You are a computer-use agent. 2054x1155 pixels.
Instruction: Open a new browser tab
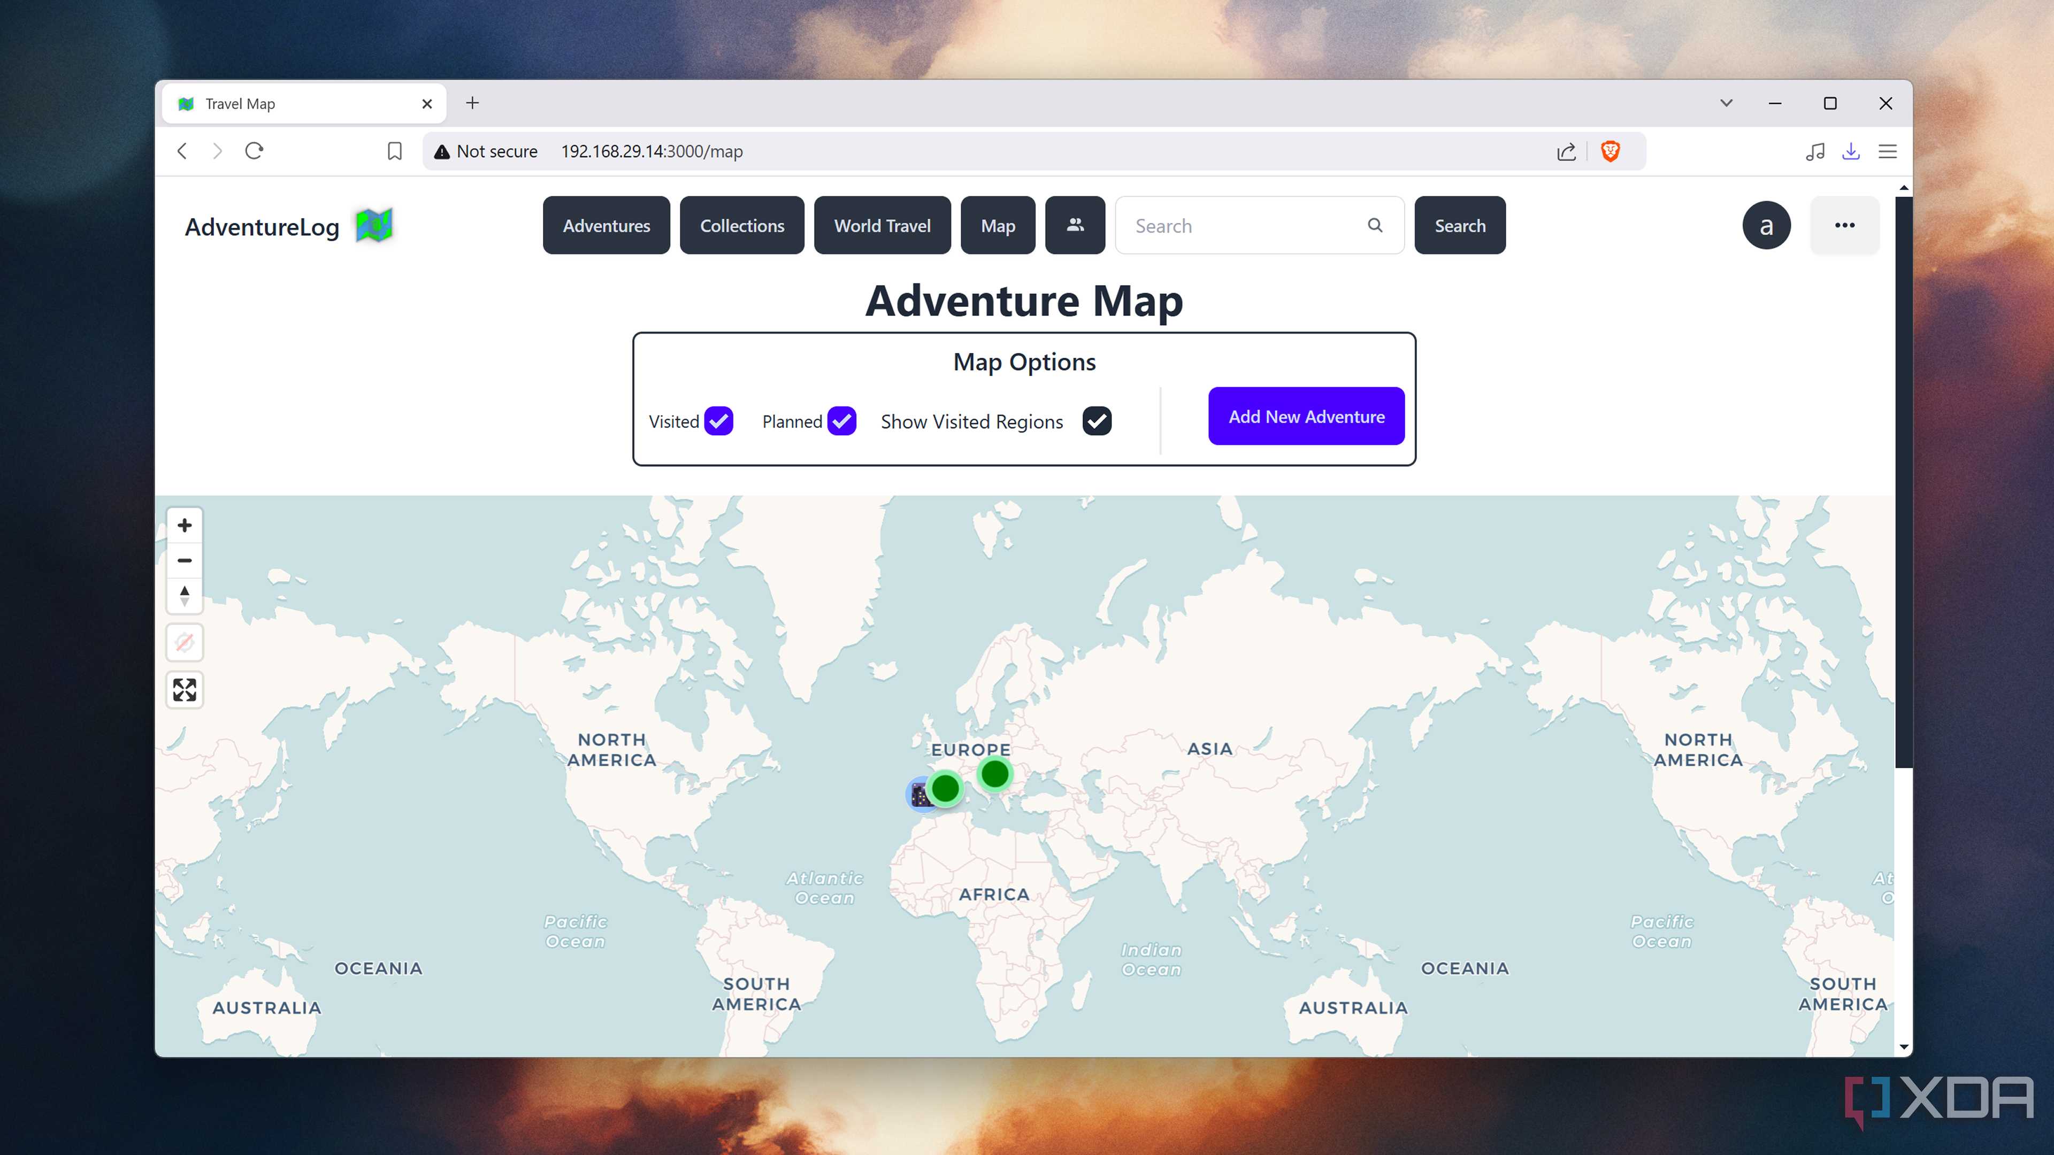click(472, 104)
